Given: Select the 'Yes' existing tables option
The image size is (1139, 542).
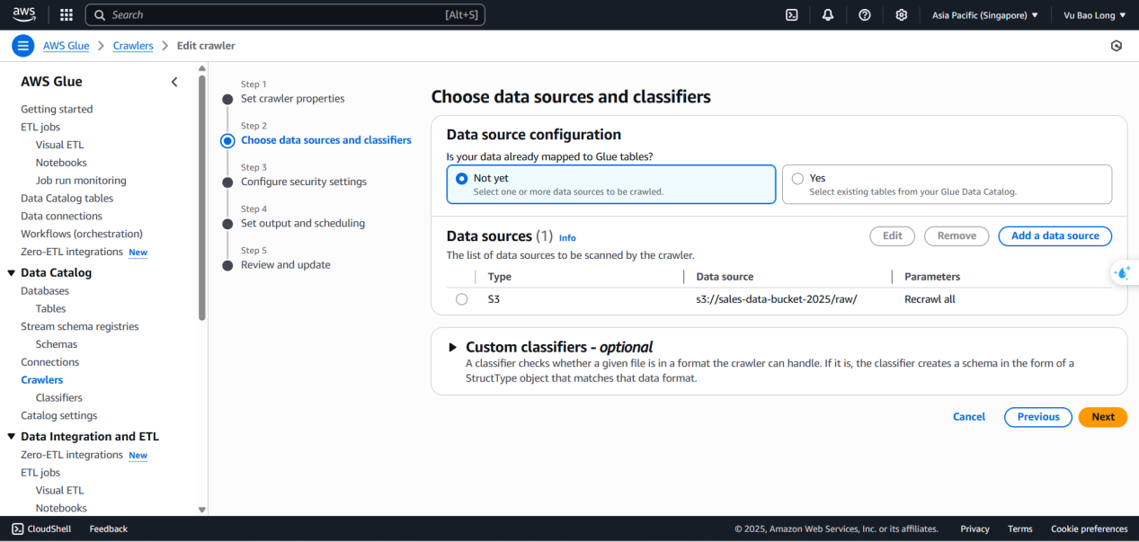Looking at the screenshot, I should point(797,179).
